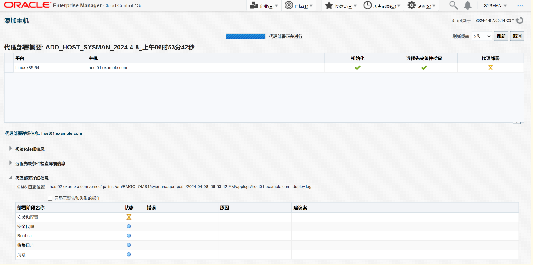Click the Root.sh pending status dot
This screenshot has width=533, height=265.
pyautogui.click(x=129, y=235)
